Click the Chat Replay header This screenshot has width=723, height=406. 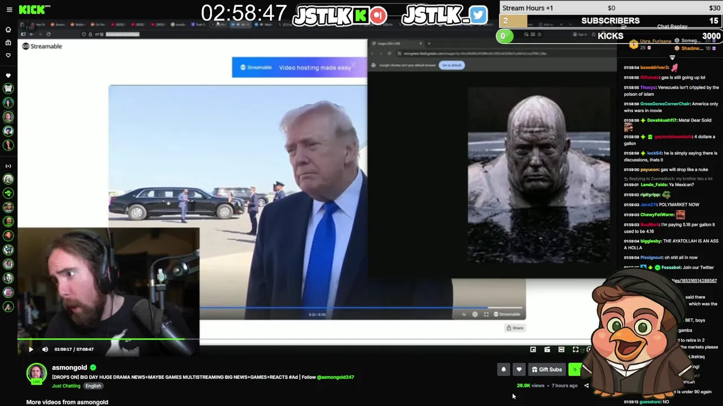672,27
